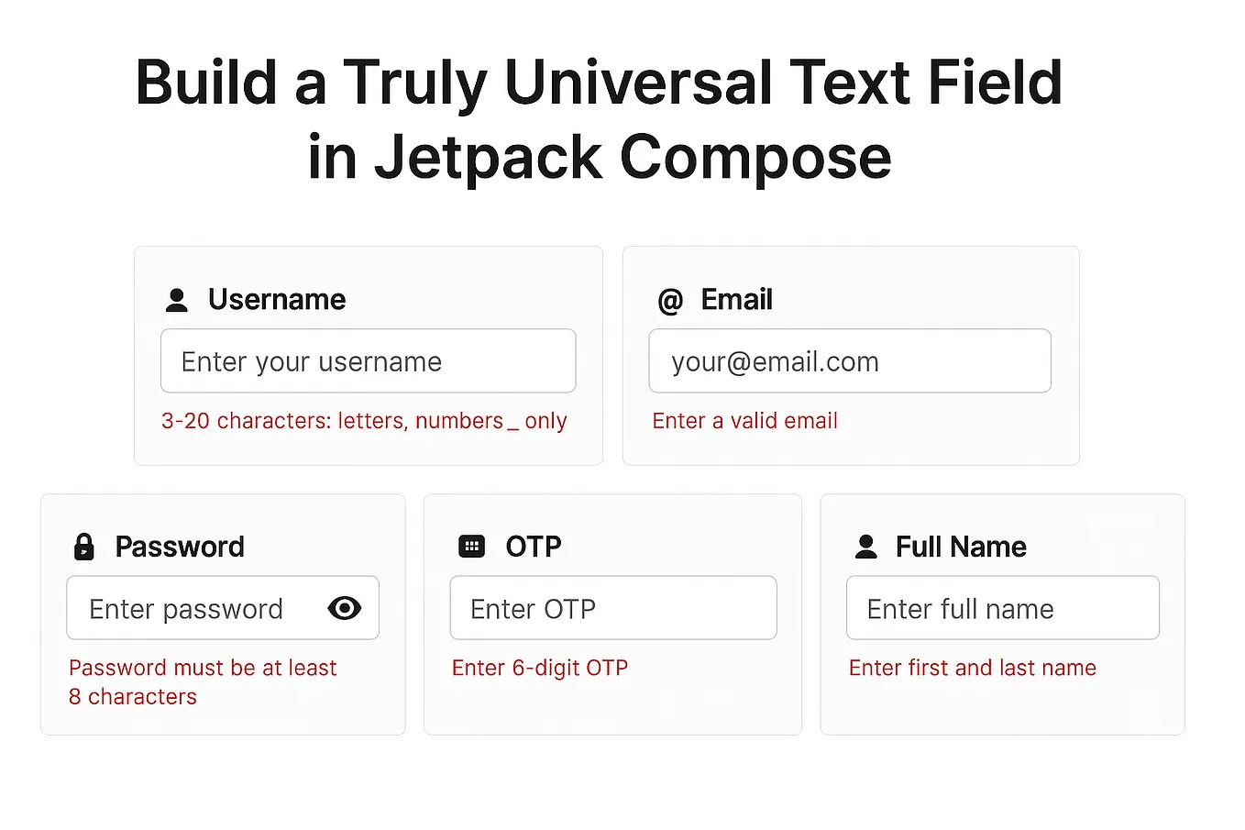
Task: Focus the 'Enter your username' field
Action: coord(369,361)
